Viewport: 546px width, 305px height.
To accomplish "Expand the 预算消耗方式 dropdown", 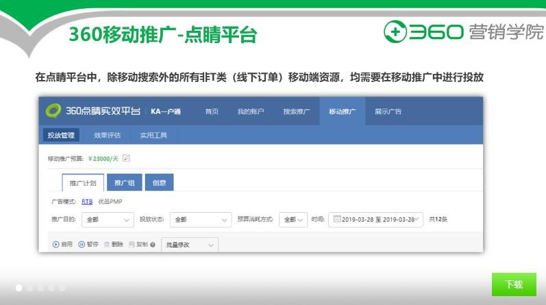I will point(293,220).
